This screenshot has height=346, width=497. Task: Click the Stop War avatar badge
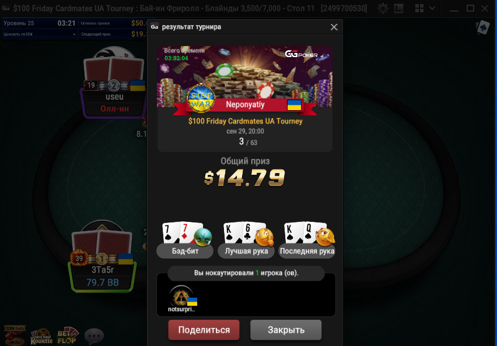(201, 98)
